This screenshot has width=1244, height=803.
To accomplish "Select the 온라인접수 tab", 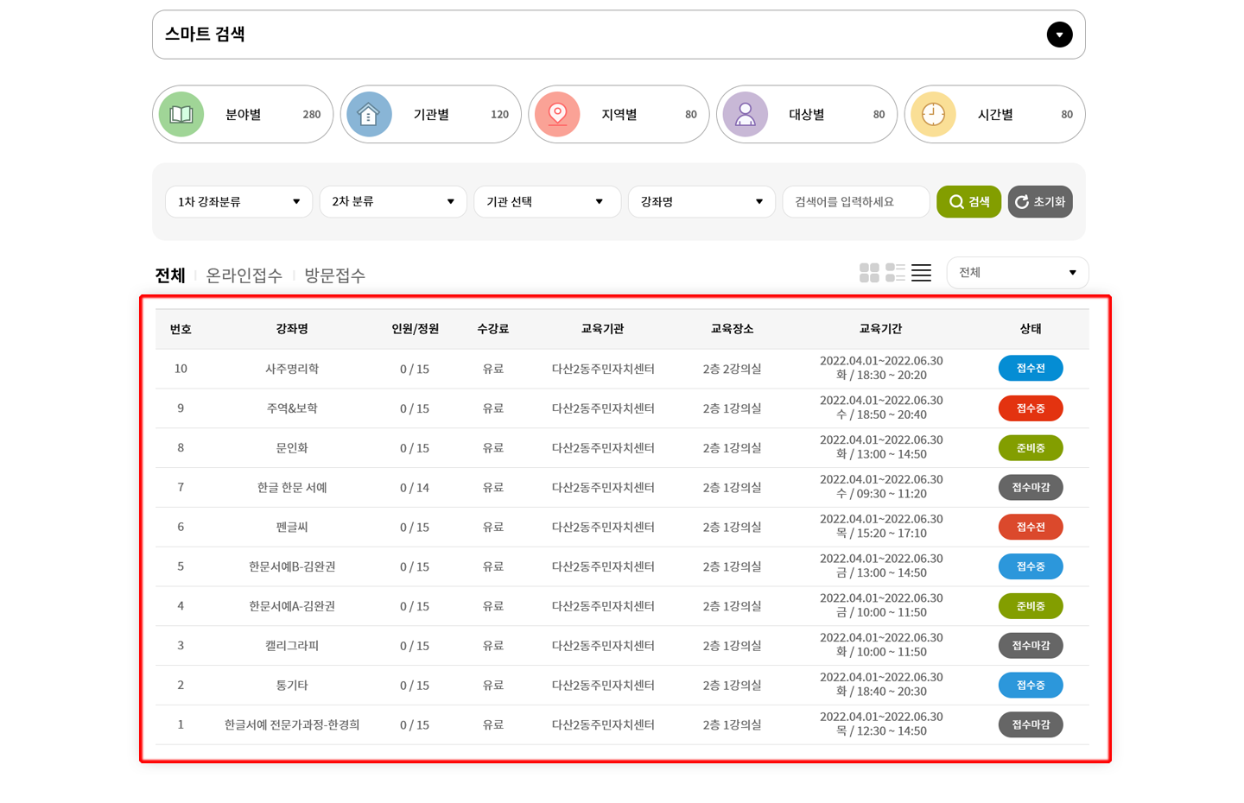I will (x=244, y=275).
